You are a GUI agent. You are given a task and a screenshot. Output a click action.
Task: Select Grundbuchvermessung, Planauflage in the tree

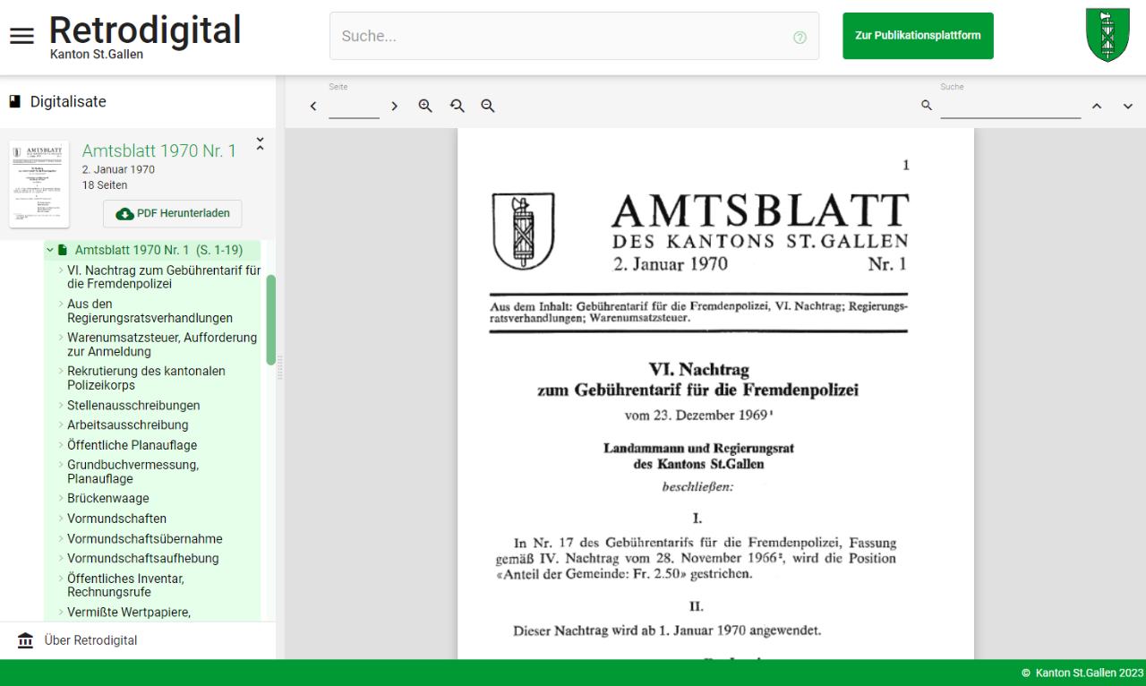tap(133, 472)
